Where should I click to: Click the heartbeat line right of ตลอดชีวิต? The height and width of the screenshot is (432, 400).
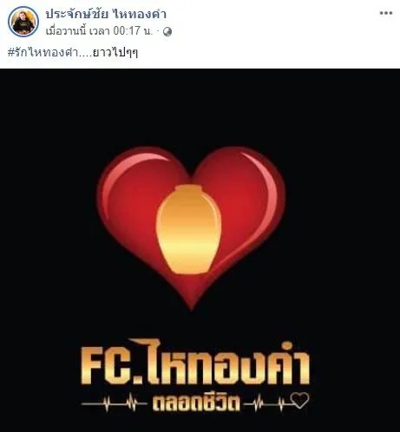point(267,403)
